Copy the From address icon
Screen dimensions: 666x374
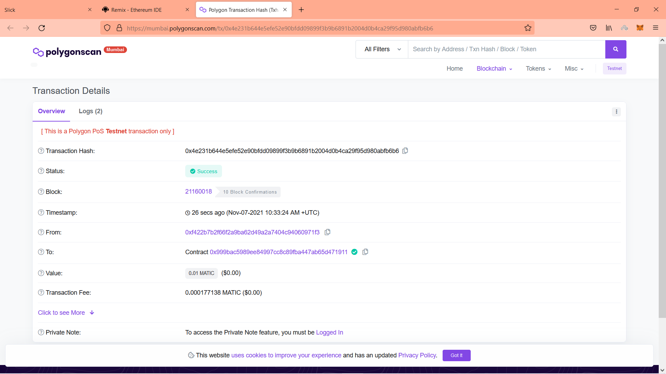point(327,232)
